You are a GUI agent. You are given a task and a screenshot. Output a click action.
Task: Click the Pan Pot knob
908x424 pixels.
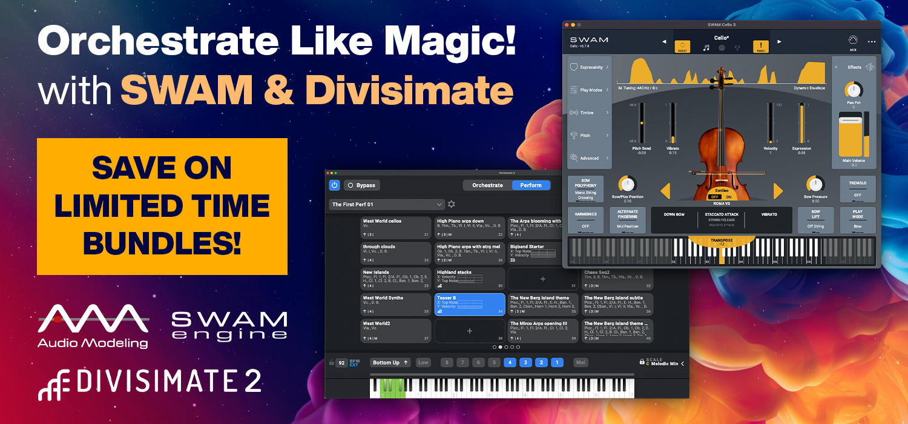click(x=854, y=91)
